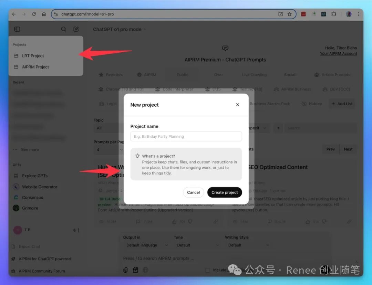This screenshot has height=285, width=372.
Task: Open the DEV [CCC] list tab
Action: pos(336,89)
